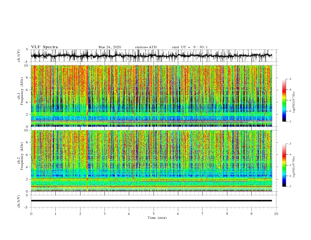Click the ch.2 'Frequency (kHz)' axis label
The width and height of the screenshot is (311, 240).
coord(22,156)
